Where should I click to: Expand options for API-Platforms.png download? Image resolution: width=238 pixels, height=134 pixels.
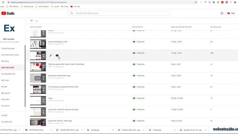coord(51,130)
